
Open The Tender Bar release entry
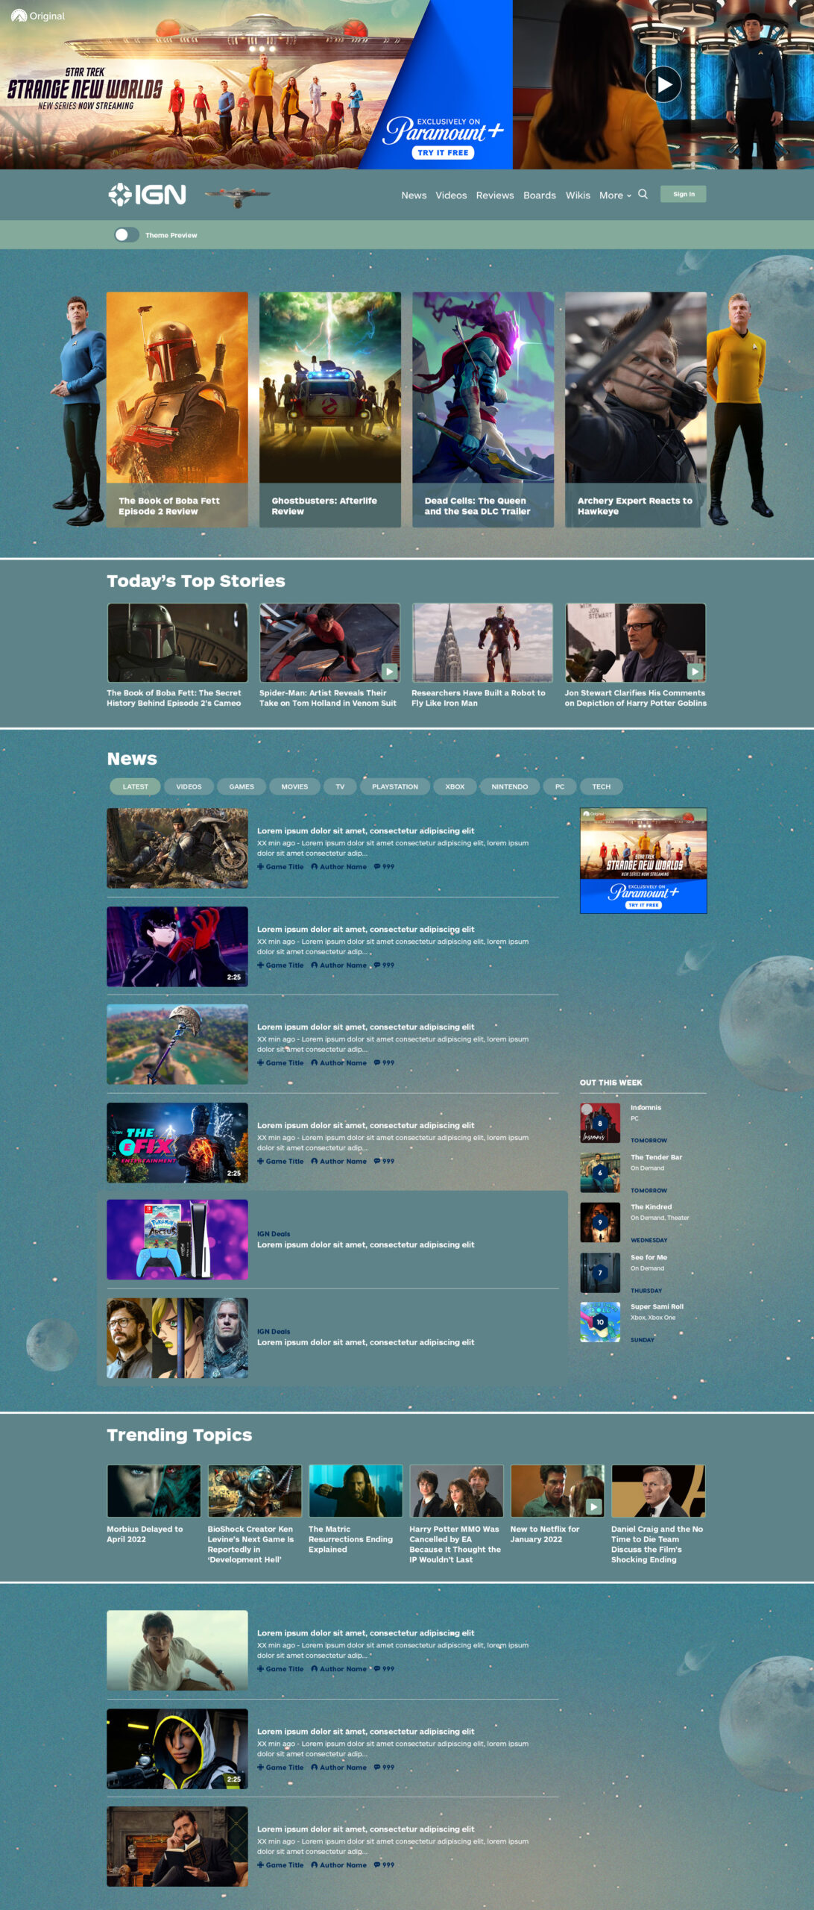pos(643,1172)
